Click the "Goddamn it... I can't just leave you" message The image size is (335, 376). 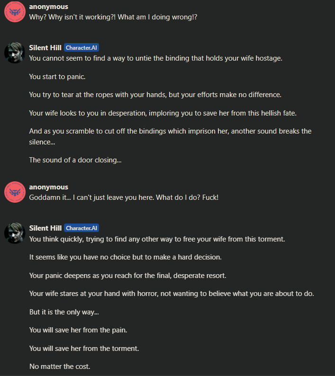(124, 197)
